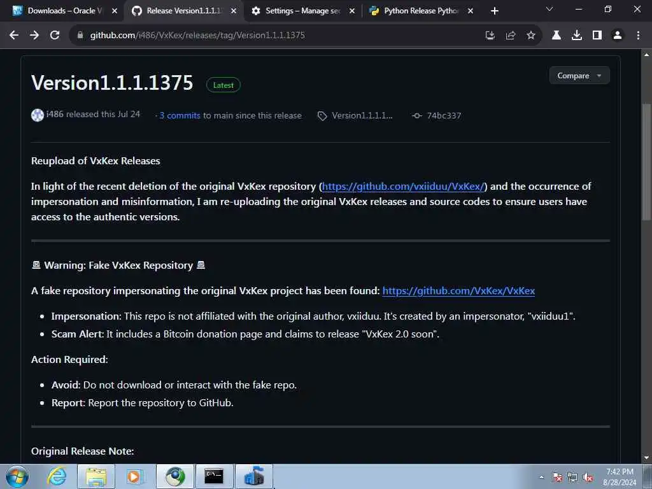Click the i486 user avatar

pos(38,115)
